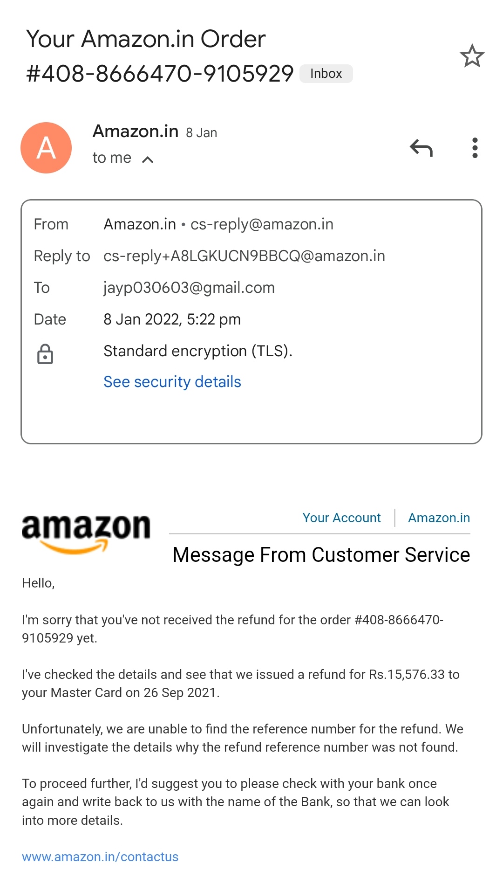Tap the sender name Amazon.in

(x=136, y=131)
